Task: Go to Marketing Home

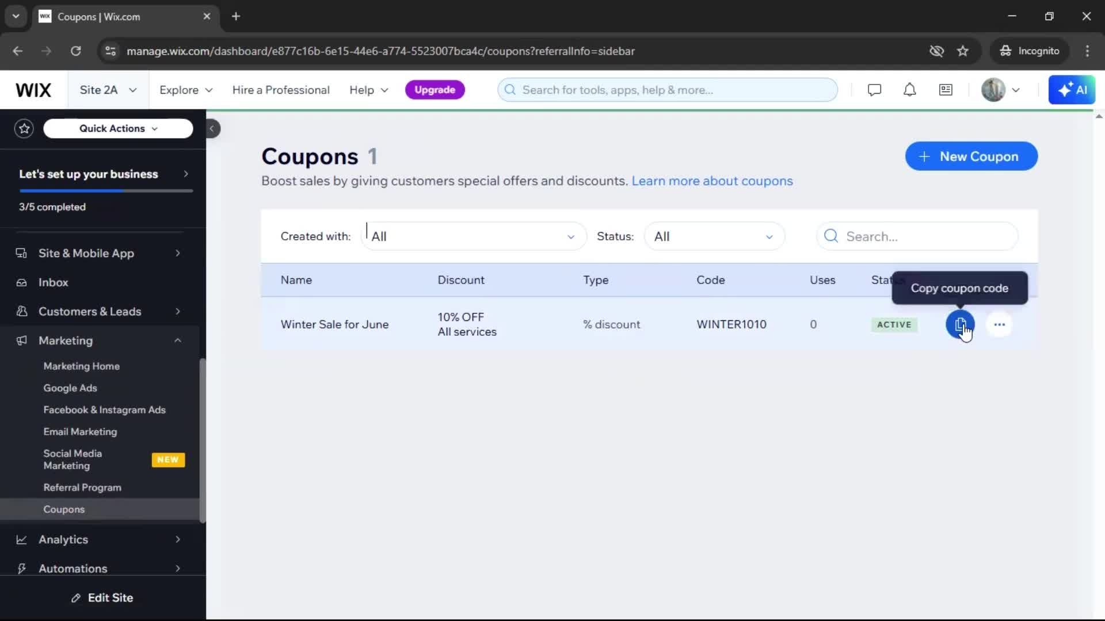Action: tap(81, 366)
